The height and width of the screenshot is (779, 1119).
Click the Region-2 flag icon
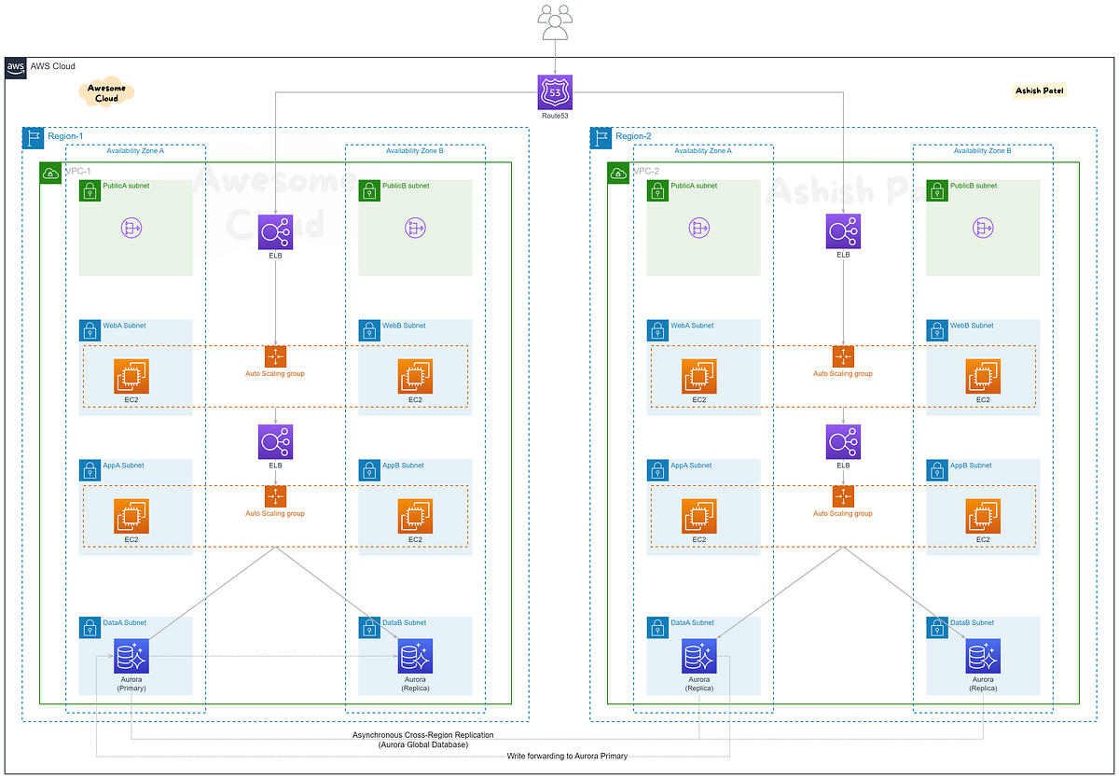tap(601, 137)
